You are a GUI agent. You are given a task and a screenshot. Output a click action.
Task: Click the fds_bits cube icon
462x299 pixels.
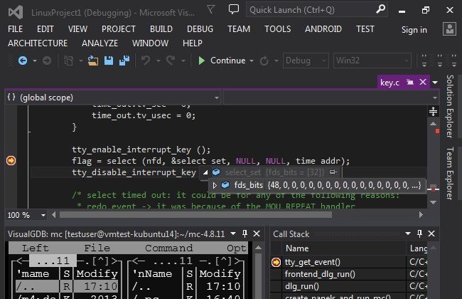point(225,185)
